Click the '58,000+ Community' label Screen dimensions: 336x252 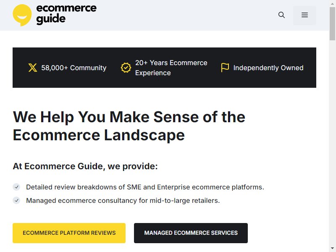pyautogui.click(x=74, y=68)
